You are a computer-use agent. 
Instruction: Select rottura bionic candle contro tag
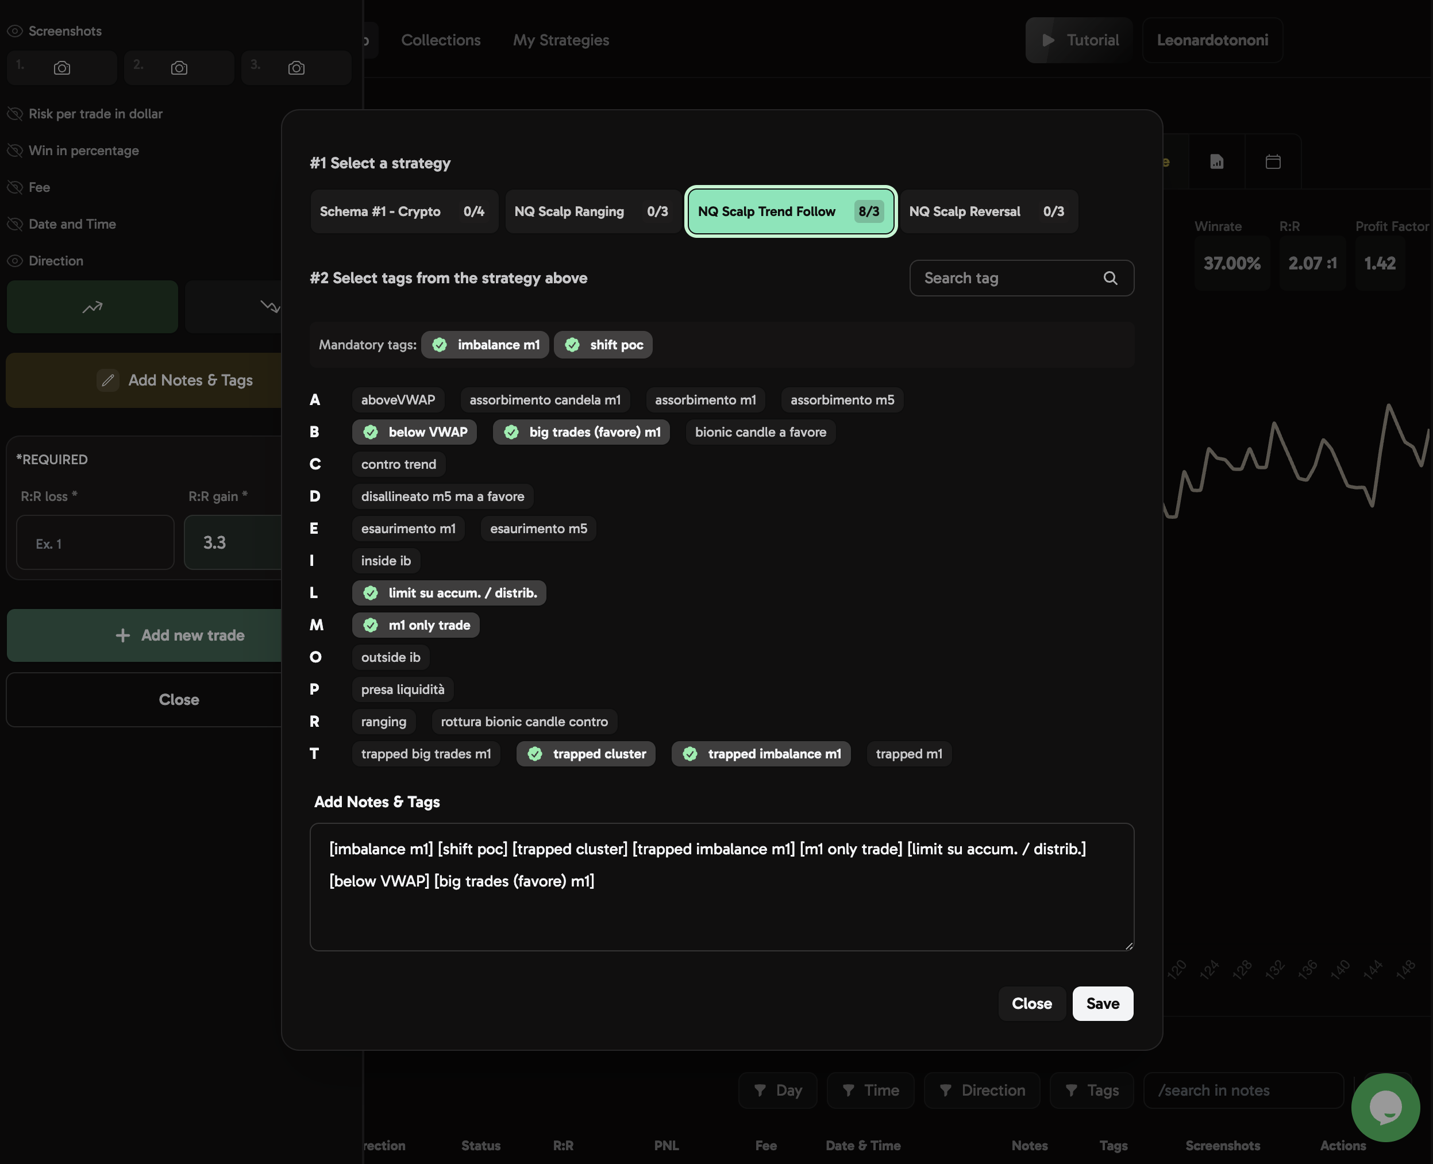coord(525,722)
